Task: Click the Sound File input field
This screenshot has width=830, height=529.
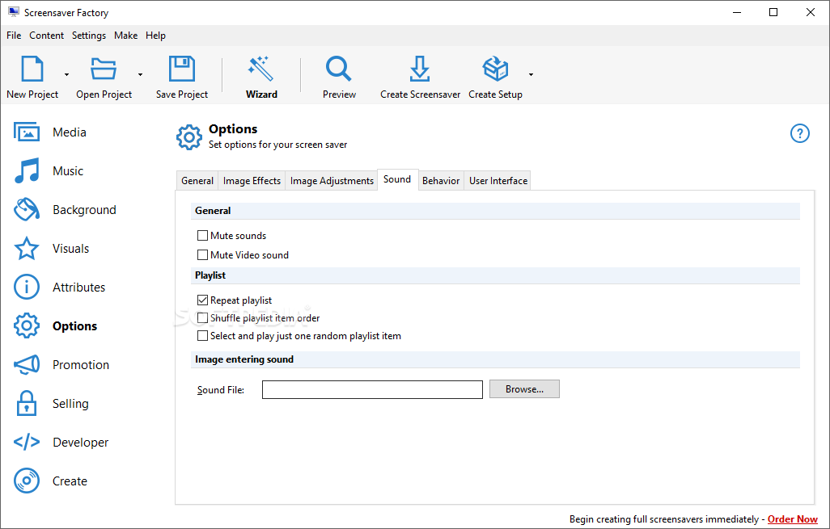Action: coord(372,389)
